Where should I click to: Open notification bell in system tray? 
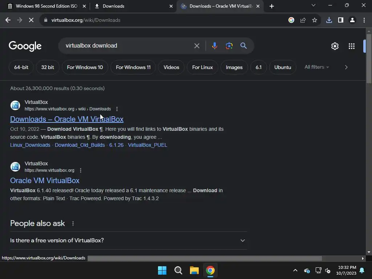pyautogui.click(x=362, y=270)
